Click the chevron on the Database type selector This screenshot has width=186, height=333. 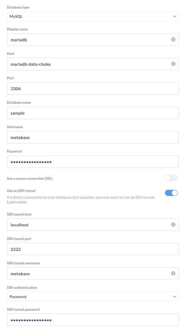175,16
